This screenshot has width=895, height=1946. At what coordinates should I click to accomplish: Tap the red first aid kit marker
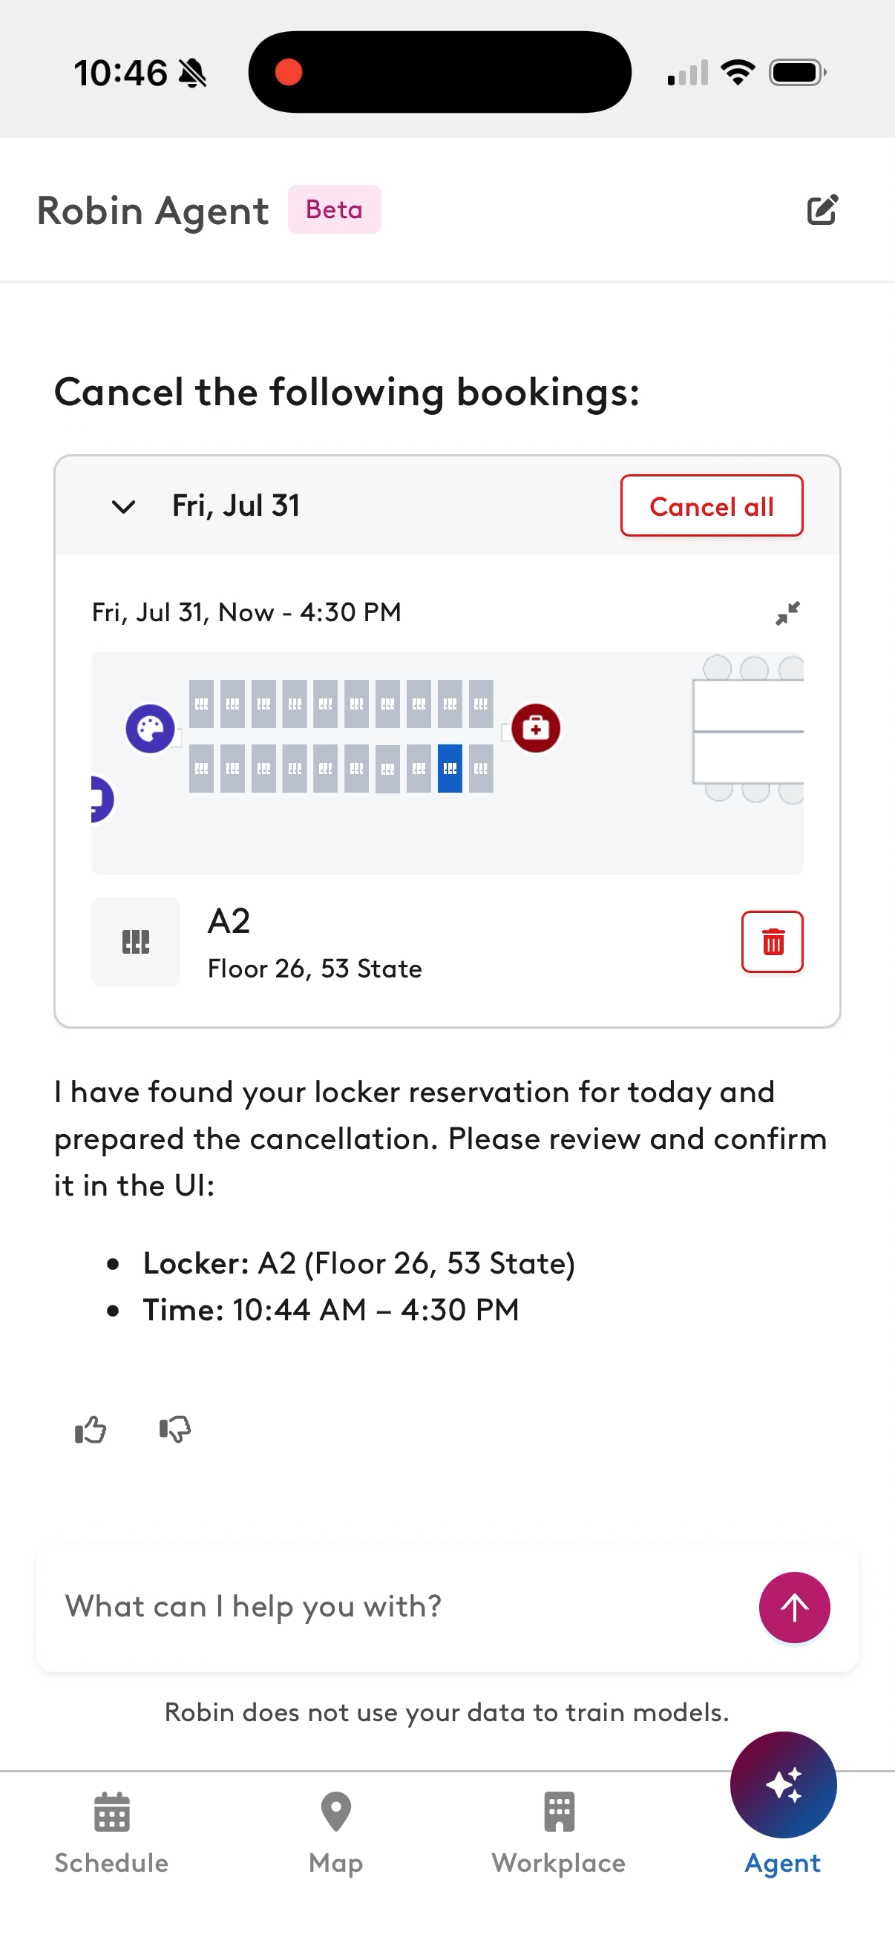coord(536,728)
